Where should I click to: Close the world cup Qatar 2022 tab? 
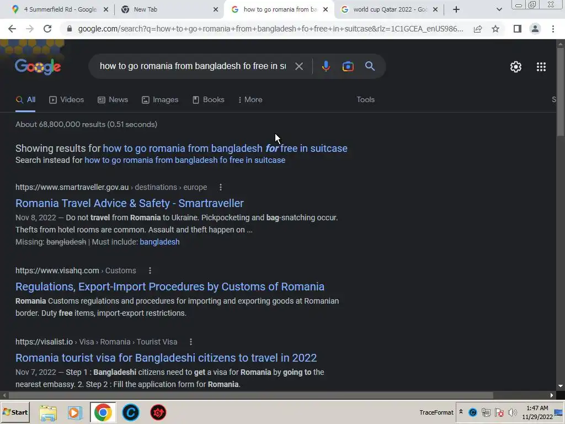pyautogui.click(x=435, y=9)
